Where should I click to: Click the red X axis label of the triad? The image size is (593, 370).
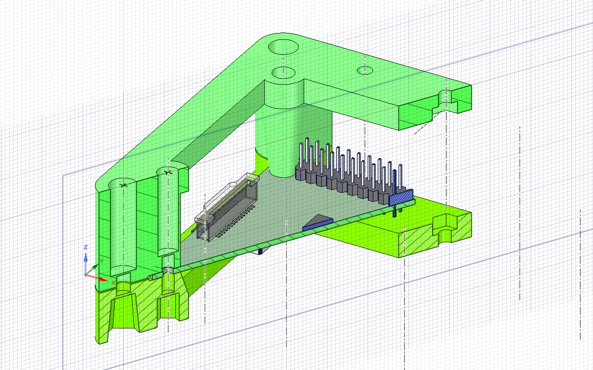click(113, 282)
